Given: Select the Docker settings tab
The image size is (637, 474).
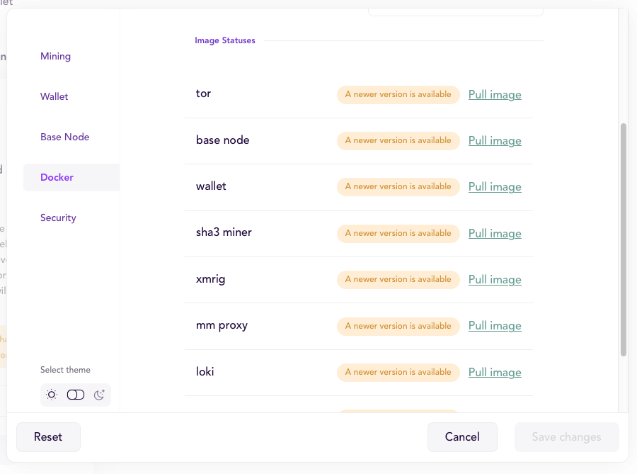Looking at the screenshot, I should tap(57, 177).
